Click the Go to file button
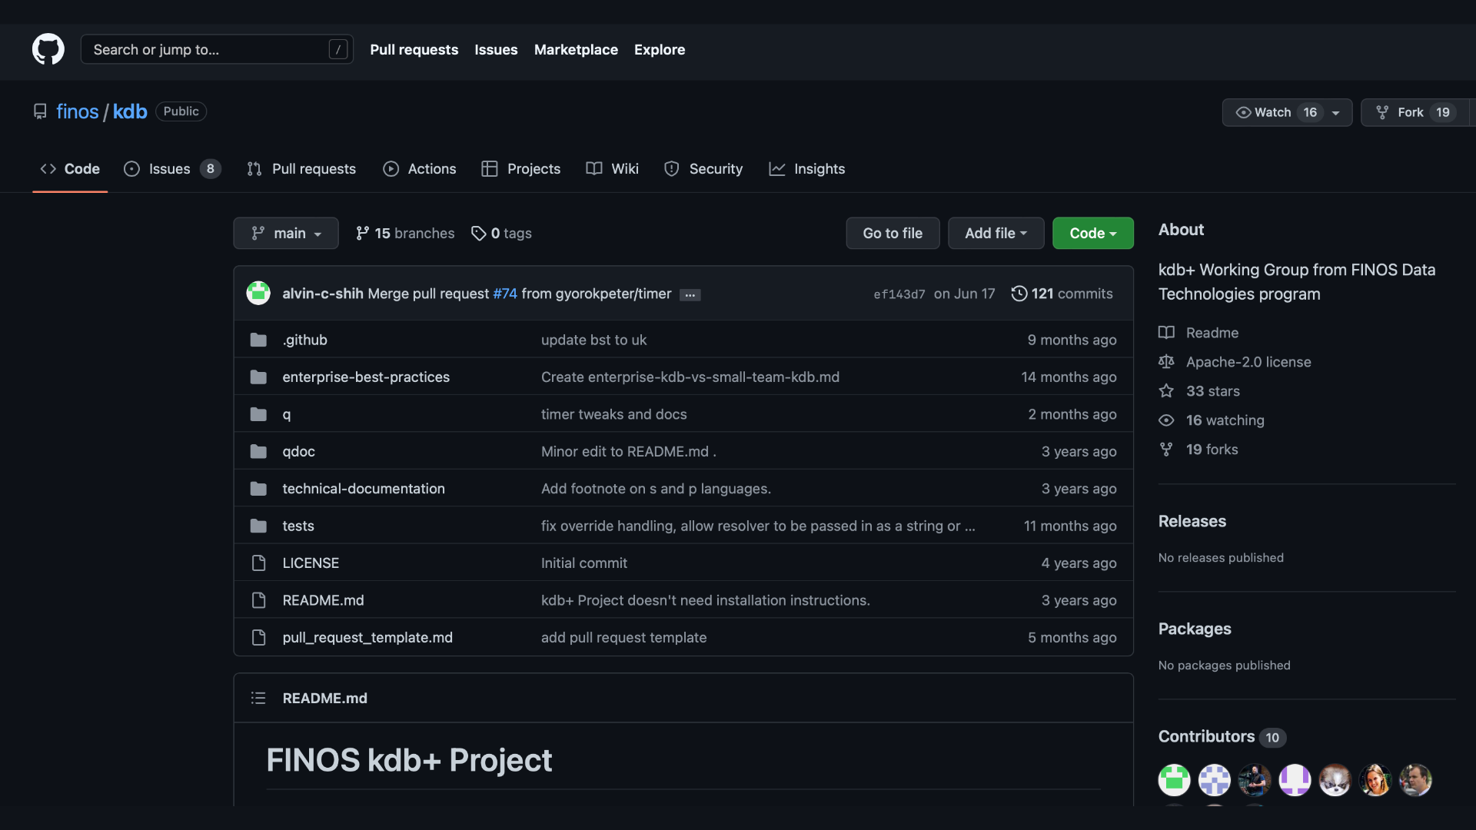Viewport: 1476px width, 830px height. coord(893,233)
